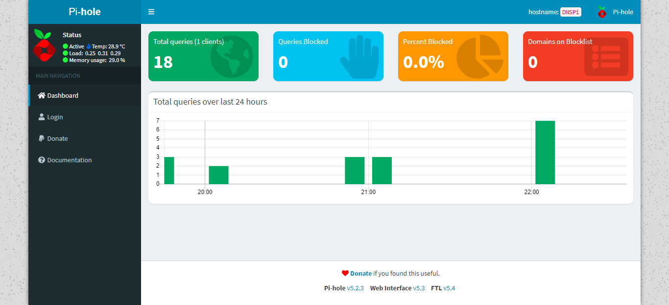Click the 22:00 axis label on chart
The image size is (669, 305).
pos(531,192)
